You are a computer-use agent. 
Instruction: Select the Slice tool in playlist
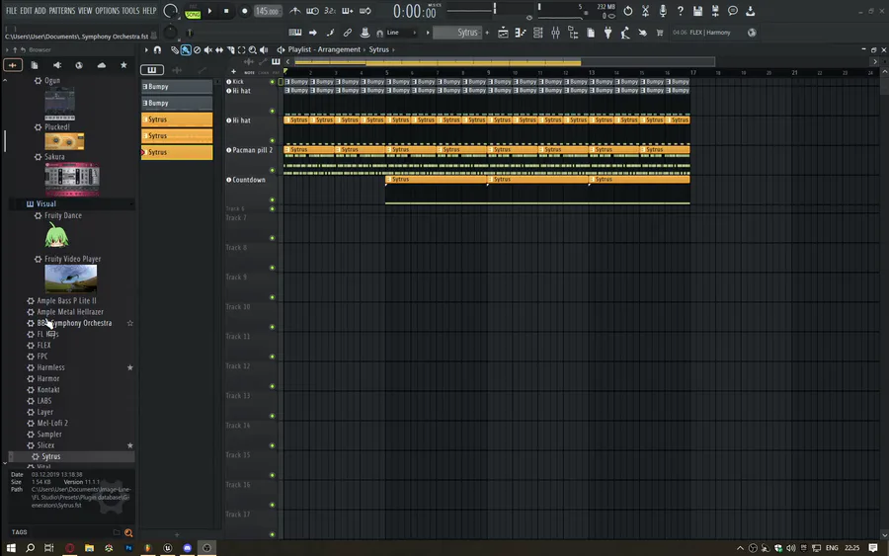[230, 50]
